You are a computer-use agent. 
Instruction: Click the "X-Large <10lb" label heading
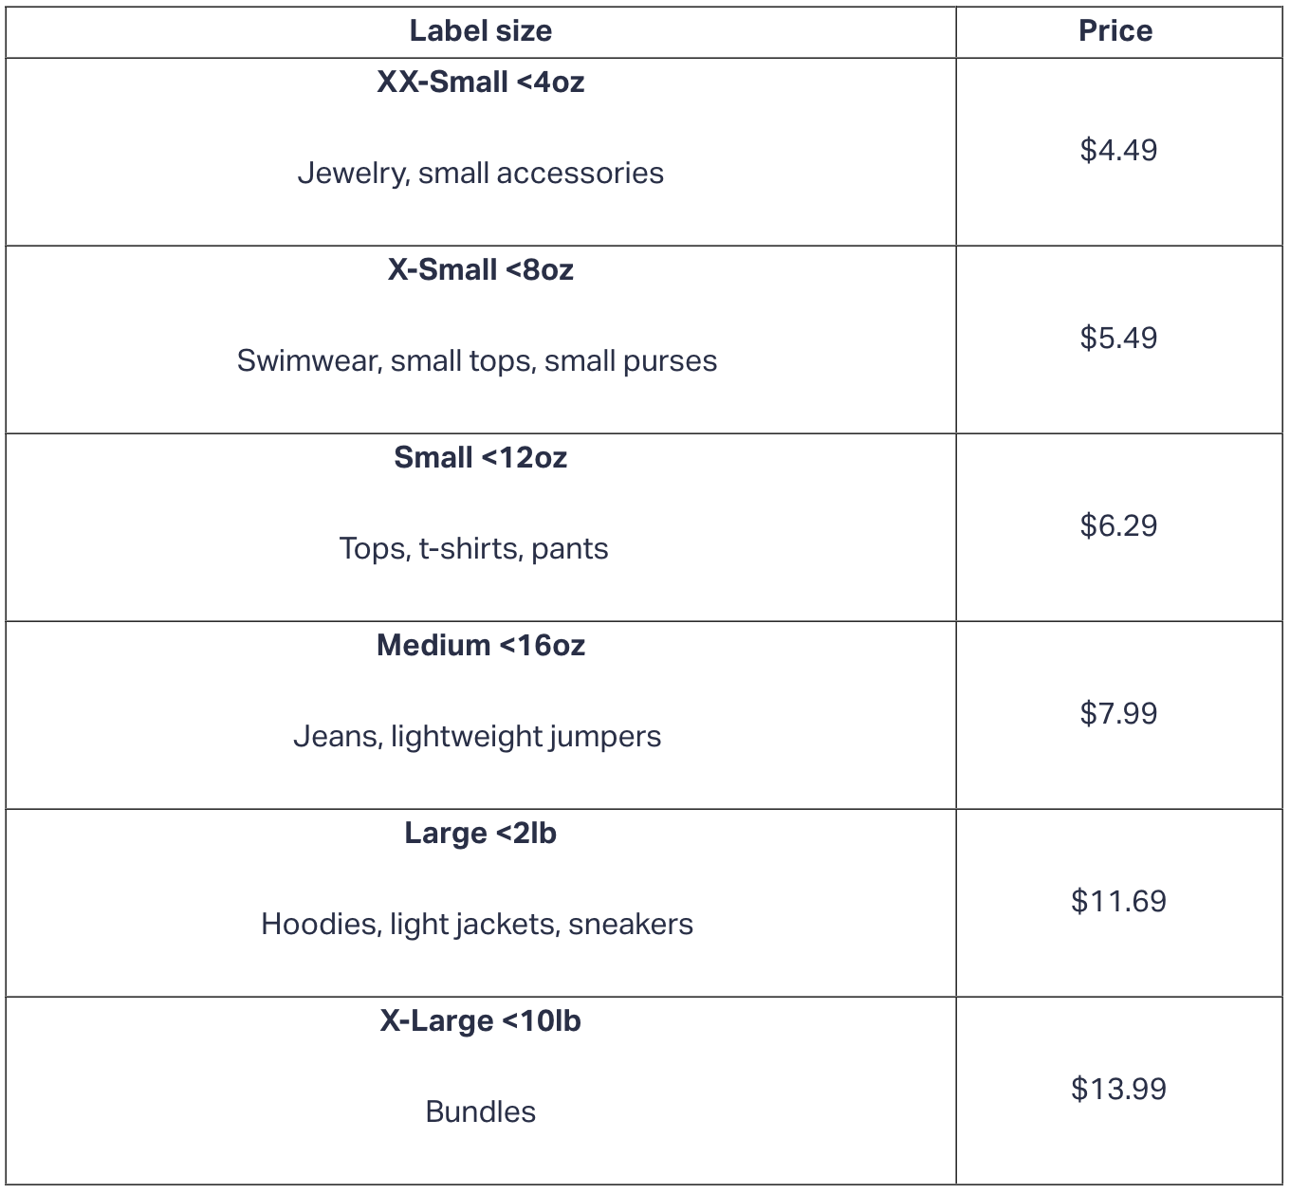[x=480, y=1021]
